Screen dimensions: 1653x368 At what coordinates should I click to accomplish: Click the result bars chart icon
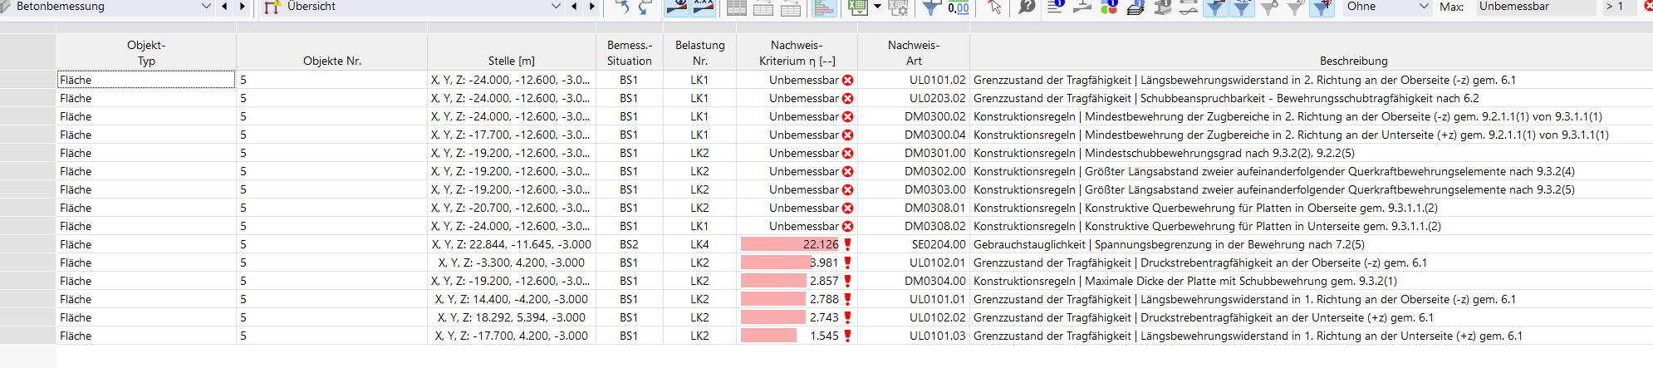[823, 7]
